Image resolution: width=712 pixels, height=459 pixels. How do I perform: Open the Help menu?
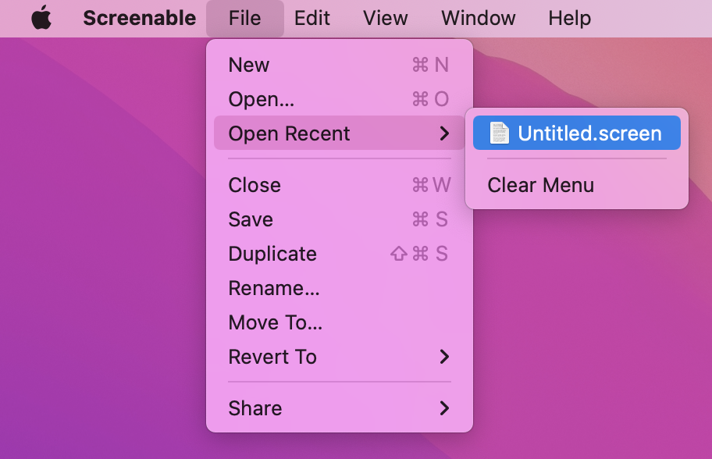[569, 18]
